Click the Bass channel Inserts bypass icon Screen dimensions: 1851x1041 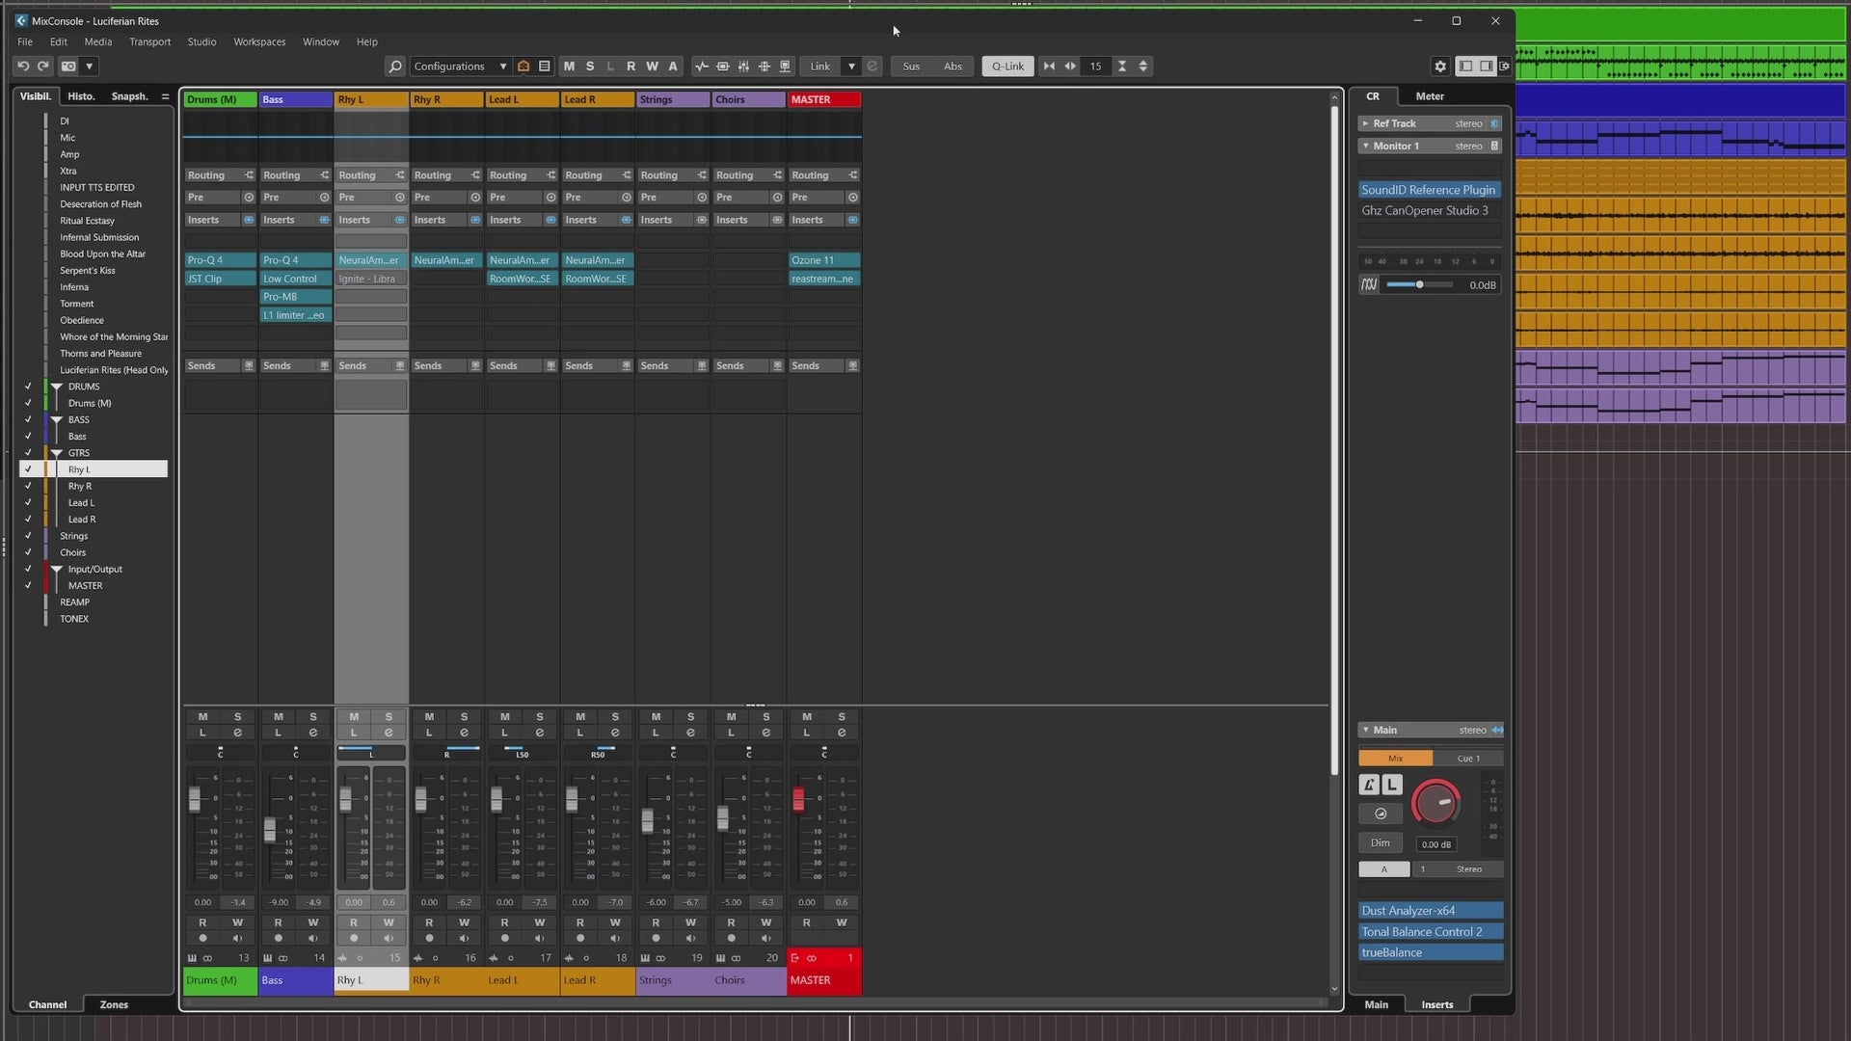click(324, 220)
